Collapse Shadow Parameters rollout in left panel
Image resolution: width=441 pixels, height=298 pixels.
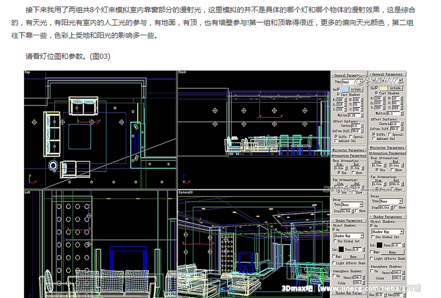(x=349, y=220)
